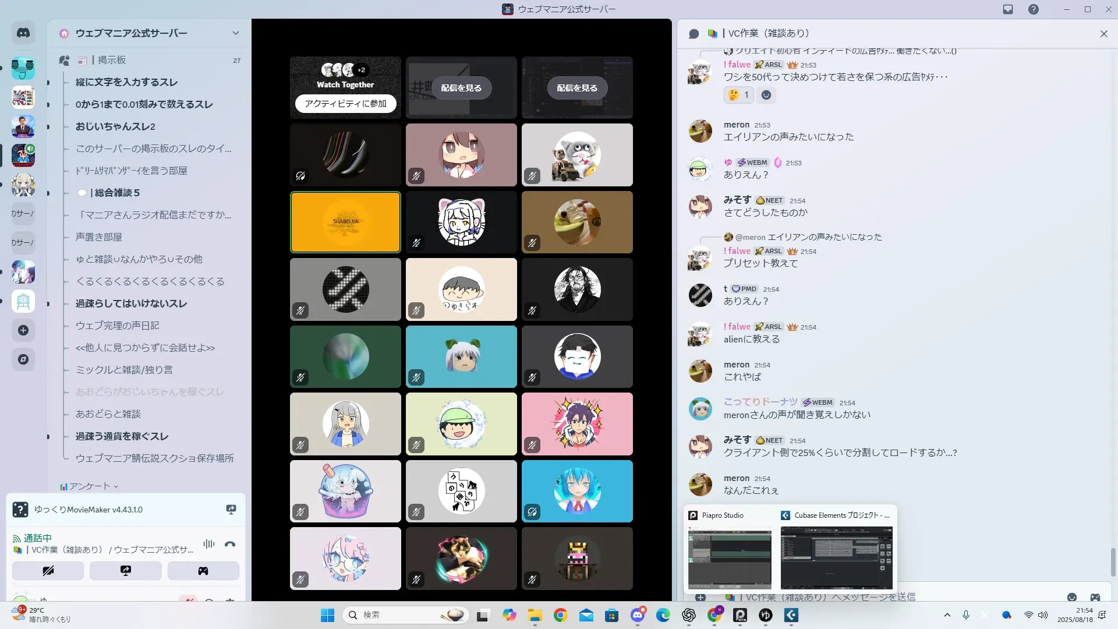This screenshot has height=629, width=1118.
Task: Open Discover servers compass icon
Action: pos(23,359)
